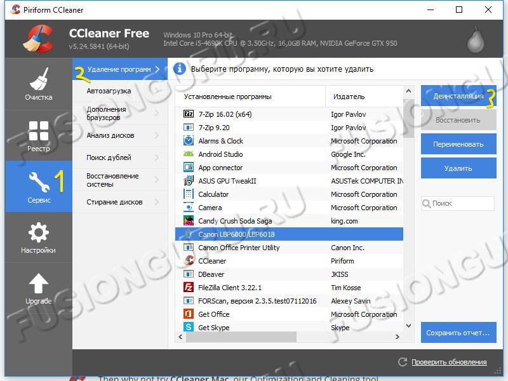The image size is (508, 381).
Task: Click the CCleaner list entry icon
Action: tap(189, 260)
